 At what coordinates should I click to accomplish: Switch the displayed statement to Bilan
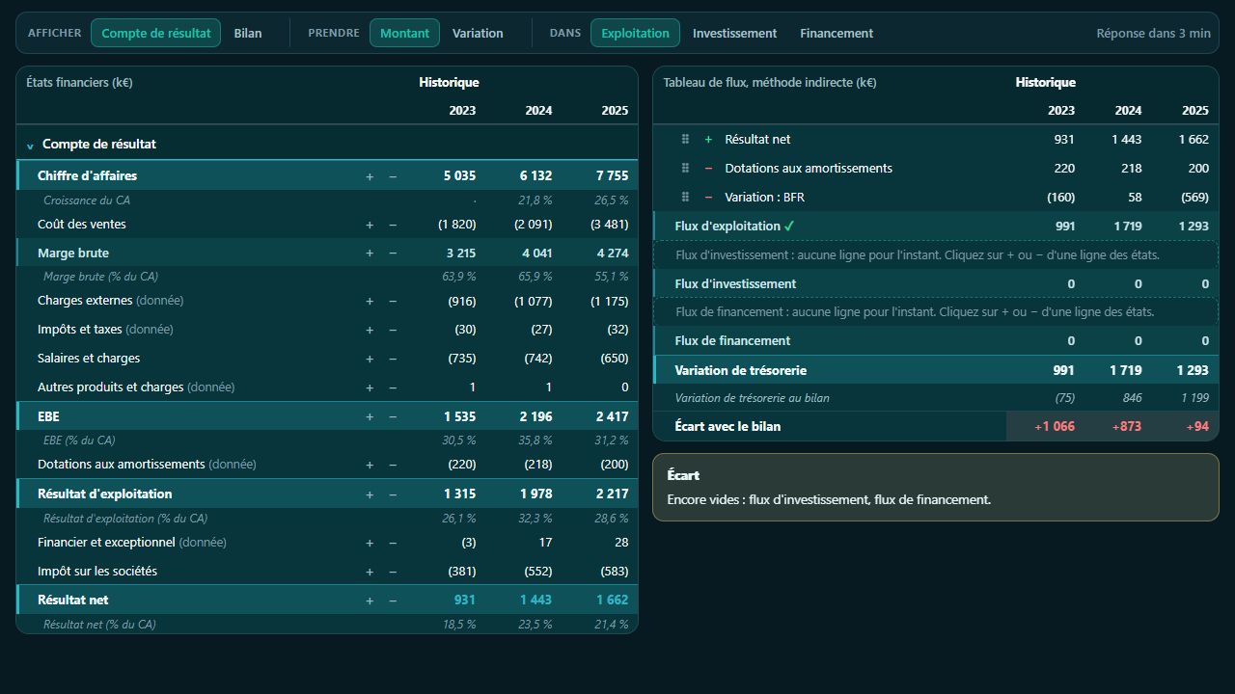point(248,33)
